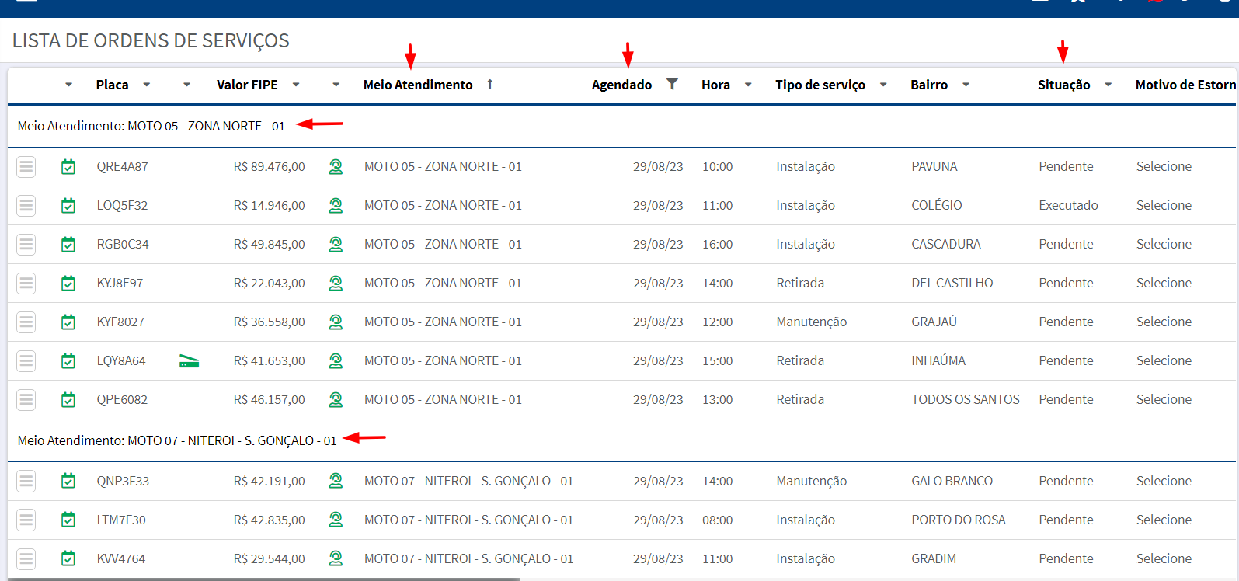This screenshot has width=1239, height=581.
Task: Click the Placa column header label
Action: [113, 85]
